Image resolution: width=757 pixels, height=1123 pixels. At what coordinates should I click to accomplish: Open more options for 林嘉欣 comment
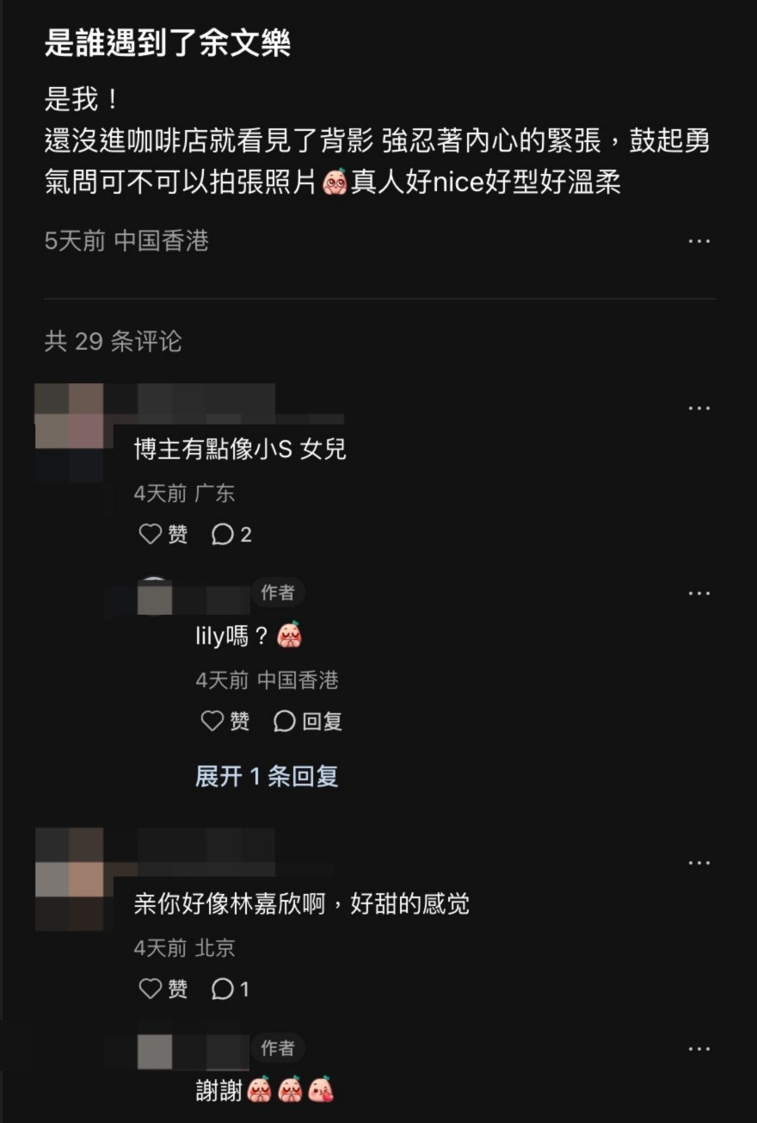(x=699, y=862)
